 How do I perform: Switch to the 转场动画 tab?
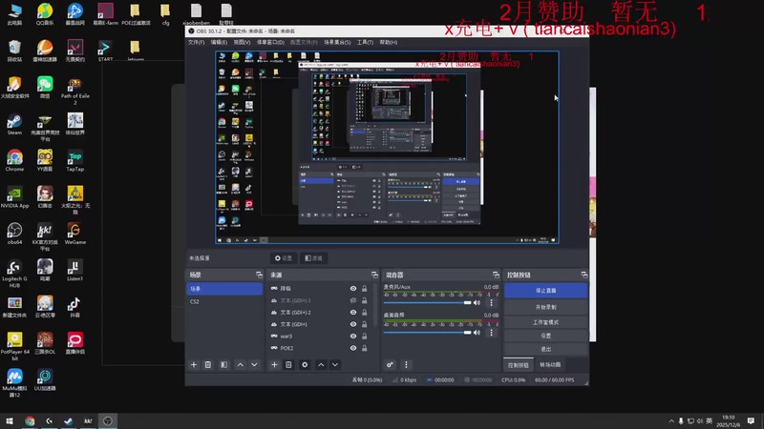(x=550, y=365)
